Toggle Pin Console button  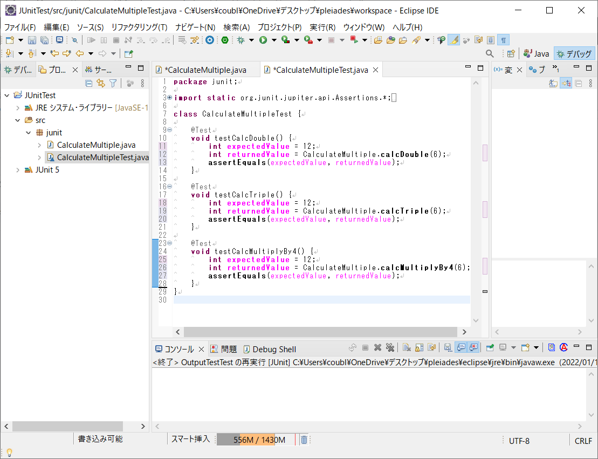490,347
